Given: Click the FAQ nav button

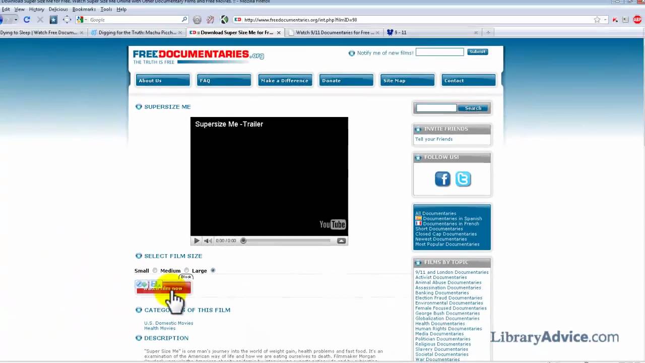Looking at the screenshot, I should [224, 81].
